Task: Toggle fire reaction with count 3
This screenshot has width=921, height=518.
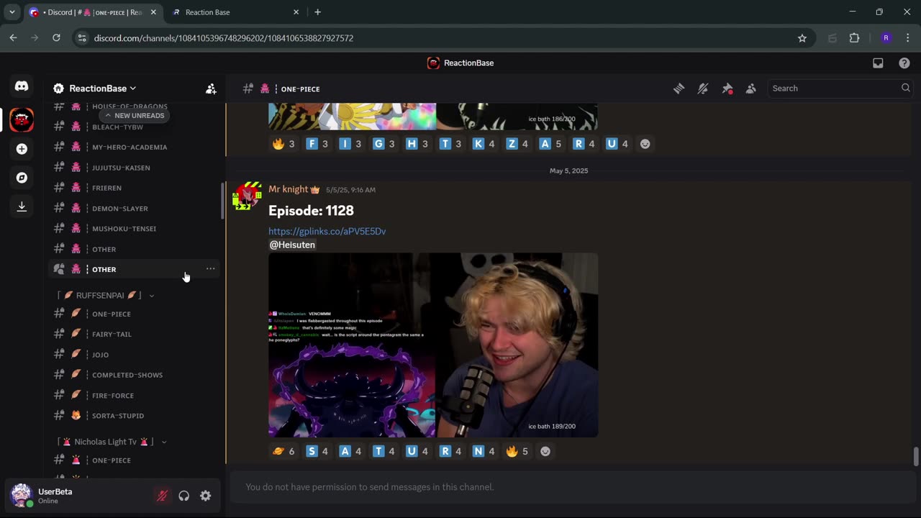Action: (x=283, y=144)
